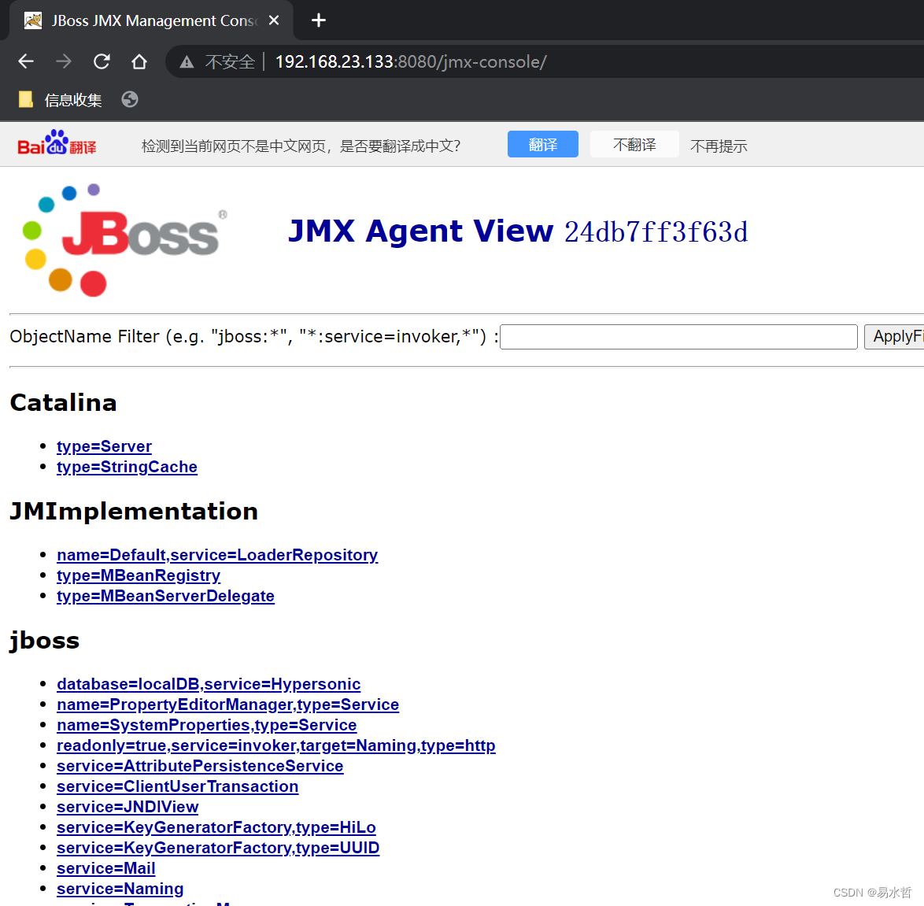
Task: Click the 不安全 security label
Action: click(x=230, y=62)
